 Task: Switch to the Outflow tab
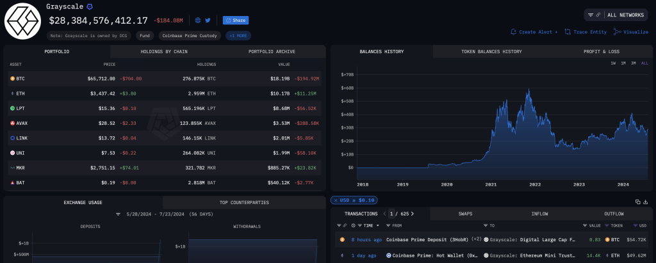coord(614,214)
